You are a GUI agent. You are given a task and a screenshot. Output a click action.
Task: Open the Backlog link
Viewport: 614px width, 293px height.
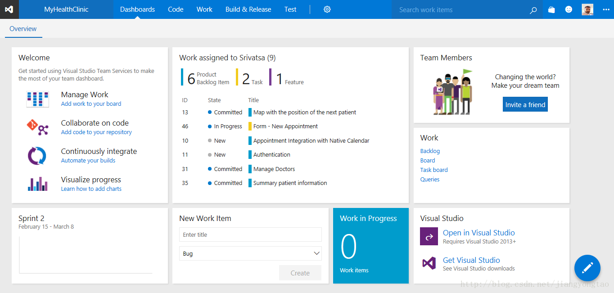[430, 151]
